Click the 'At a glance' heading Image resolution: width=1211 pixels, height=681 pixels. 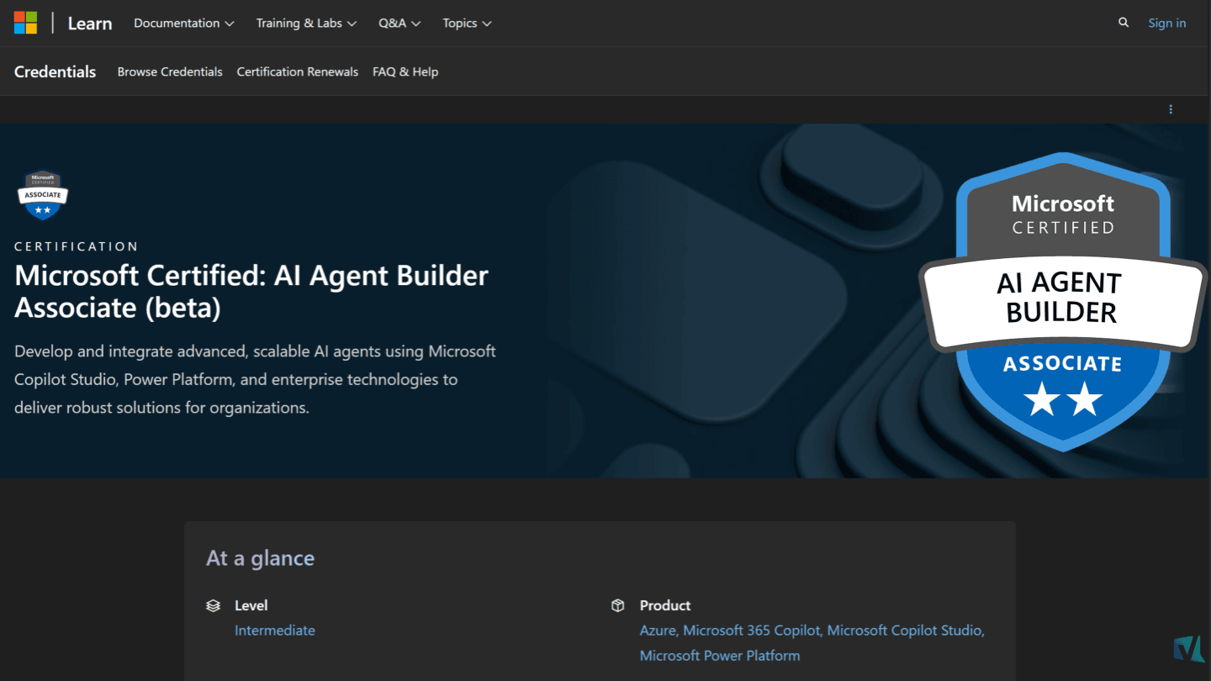click(261, 558)
